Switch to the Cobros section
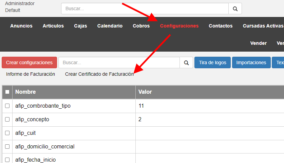This screenshot has width=284, height=163. pos(141,26)
